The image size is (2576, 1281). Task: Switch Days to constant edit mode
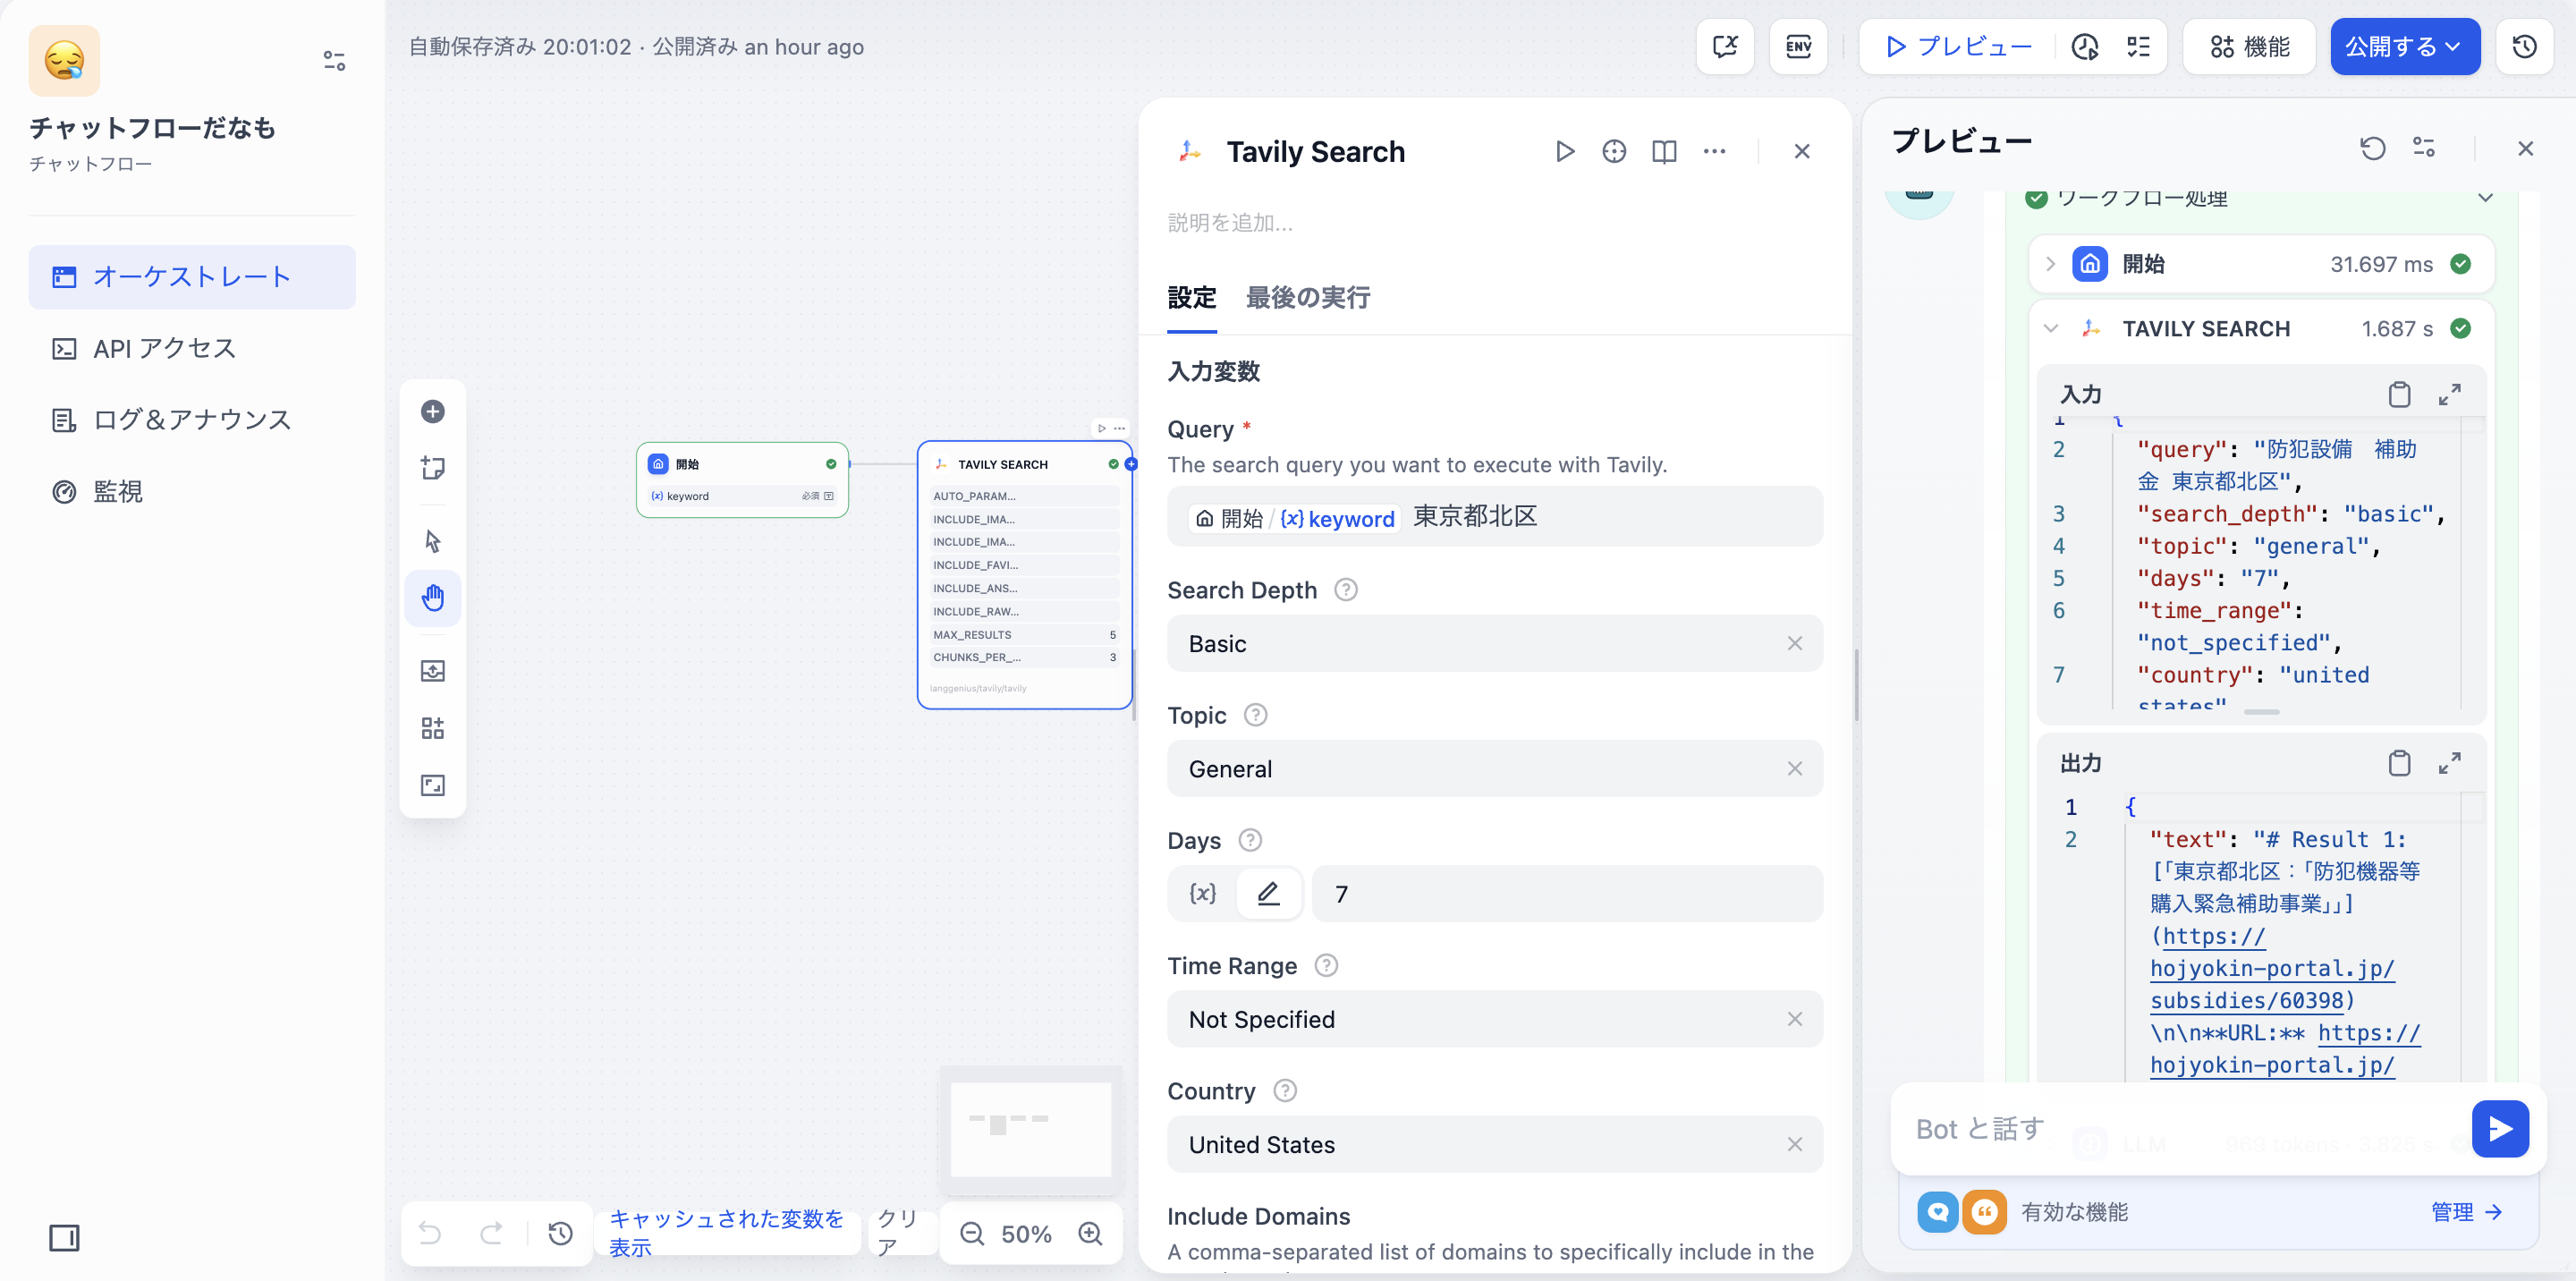(1268, 893)
